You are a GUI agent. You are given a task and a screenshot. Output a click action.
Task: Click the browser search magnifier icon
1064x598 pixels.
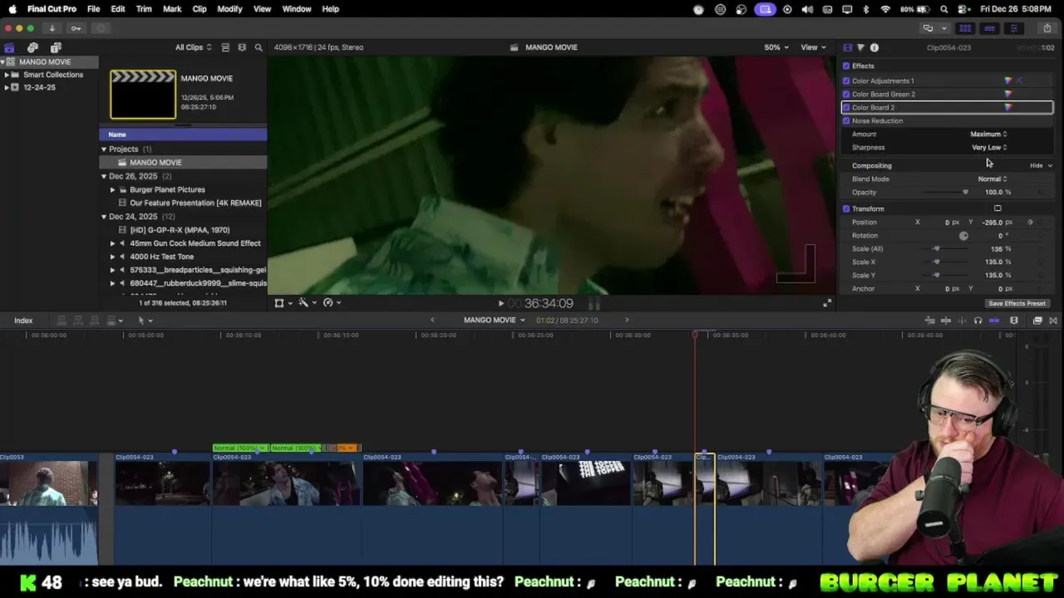pyautogui.click(x=259, y=47)
